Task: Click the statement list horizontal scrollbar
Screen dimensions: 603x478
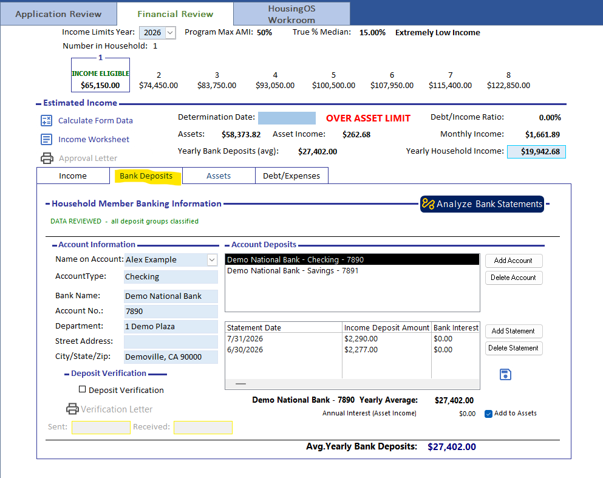Action: 352,384
